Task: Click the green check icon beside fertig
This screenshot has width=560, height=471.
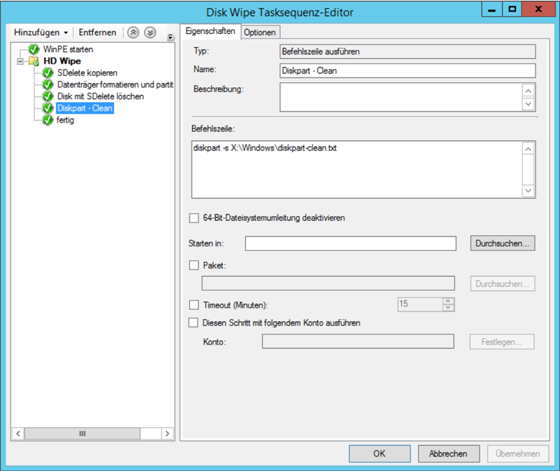Action: click(49, 120)
